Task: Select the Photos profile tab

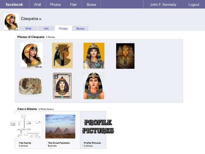Action: [x=63, y=28]
